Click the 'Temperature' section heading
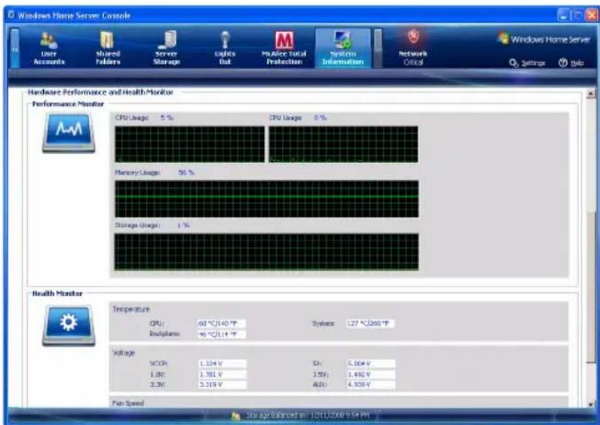Viewport: 600px width, 425px height. point(131,309)
